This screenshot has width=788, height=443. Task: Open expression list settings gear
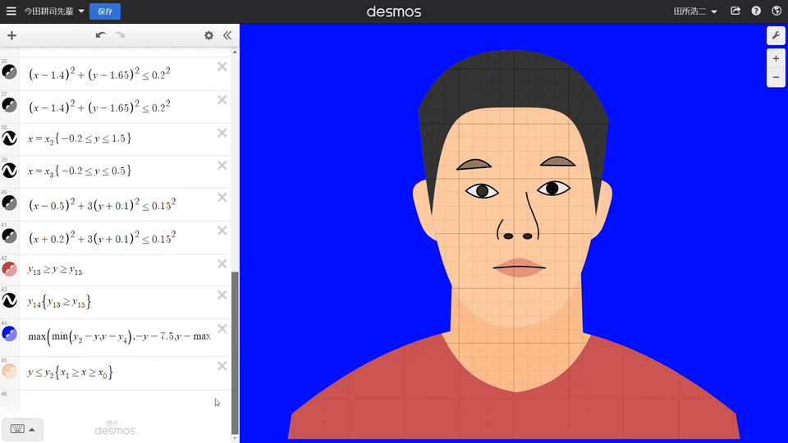208,35
